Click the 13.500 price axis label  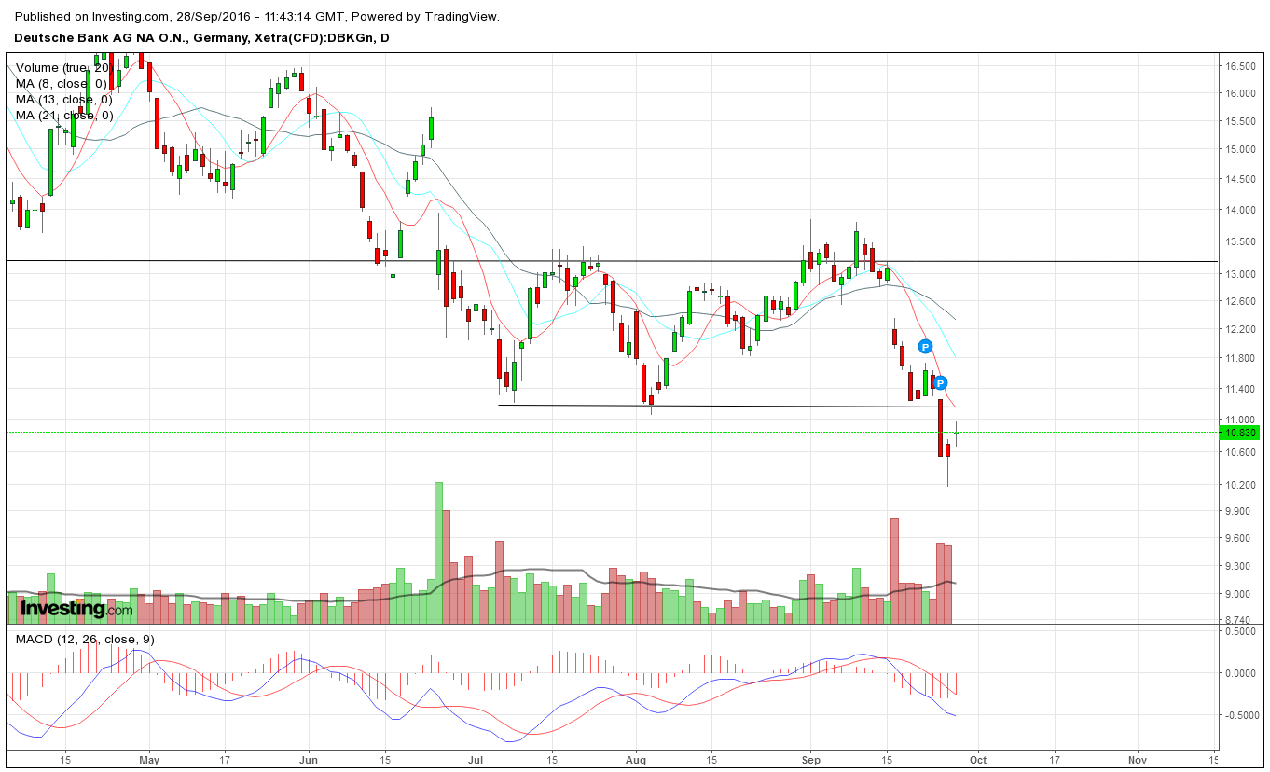click(x=1241, y=242)
